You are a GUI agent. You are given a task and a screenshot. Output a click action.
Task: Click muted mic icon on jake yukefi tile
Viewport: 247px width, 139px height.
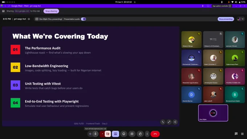pos(221,89)
